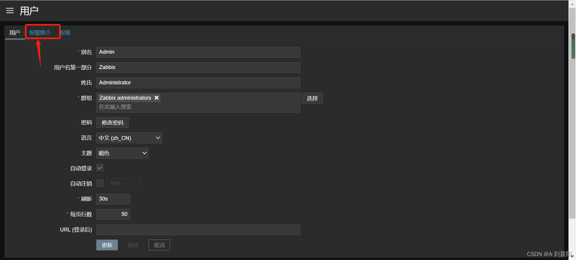Switch to the 权限 tab
576x260 pixels.
(66, 32)
